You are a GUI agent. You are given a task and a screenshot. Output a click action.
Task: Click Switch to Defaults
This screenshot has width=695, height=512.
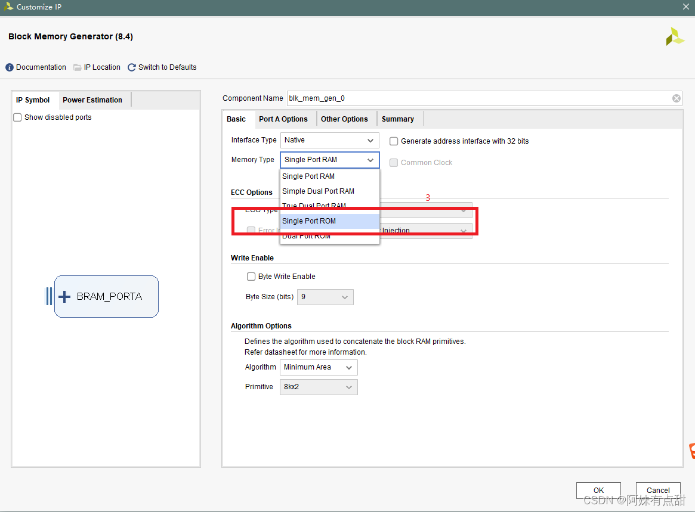[x=167, y=67]
